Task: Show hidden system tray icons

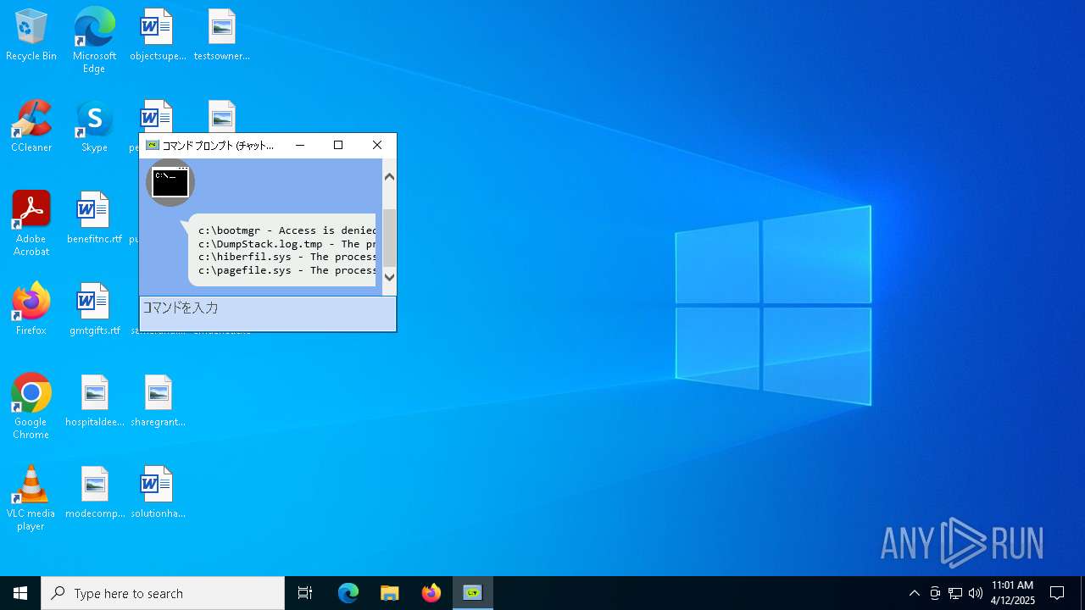Action: (914, 593)
